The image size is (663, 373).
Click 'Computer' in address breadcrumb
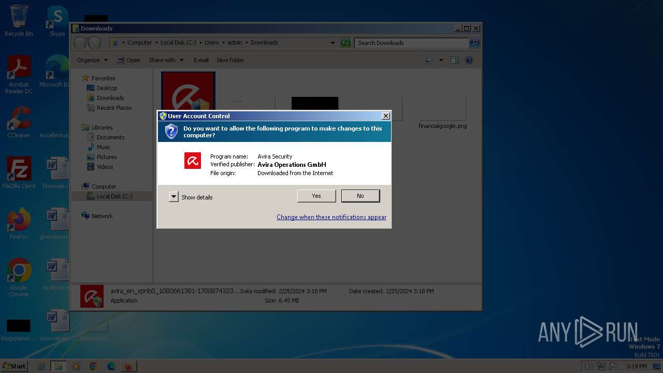pyautogui.click(x=139, y=42)
